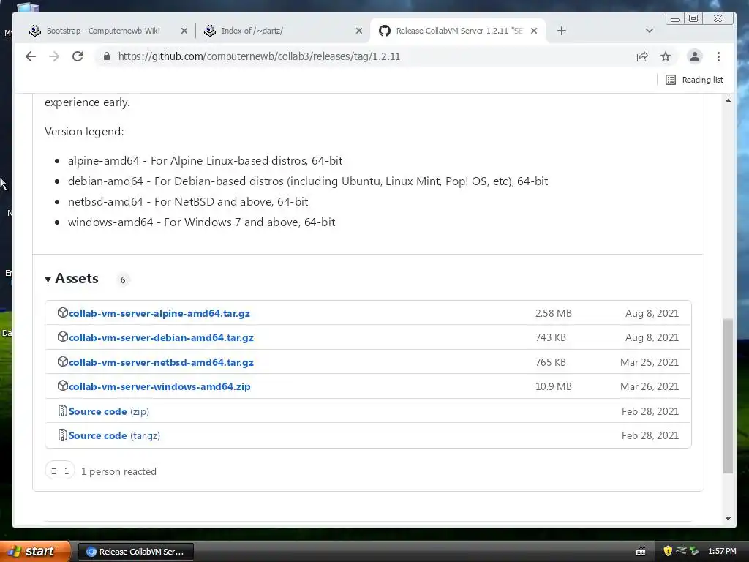Select Release CollabVM Server 1.2.11 tab
The width and height of the screenshot is (749, 562).
coord(458,31)
